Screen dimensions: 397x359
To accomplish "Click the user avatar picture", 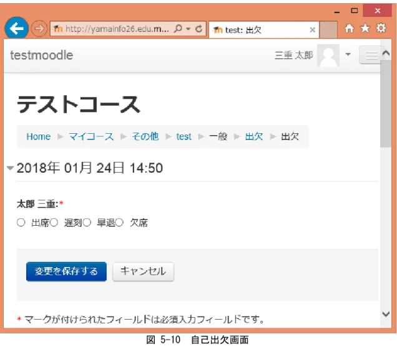I will click(x=328, y=55).
